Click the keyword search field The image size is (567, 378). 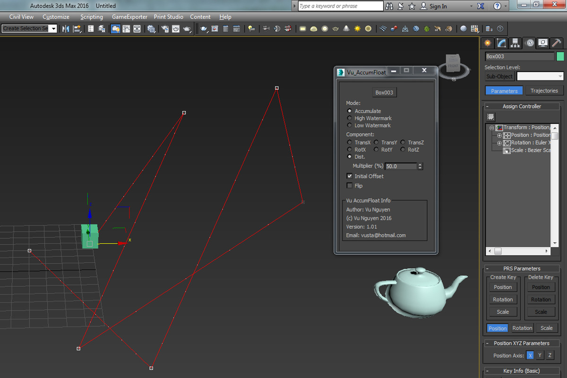coord(341,6)
